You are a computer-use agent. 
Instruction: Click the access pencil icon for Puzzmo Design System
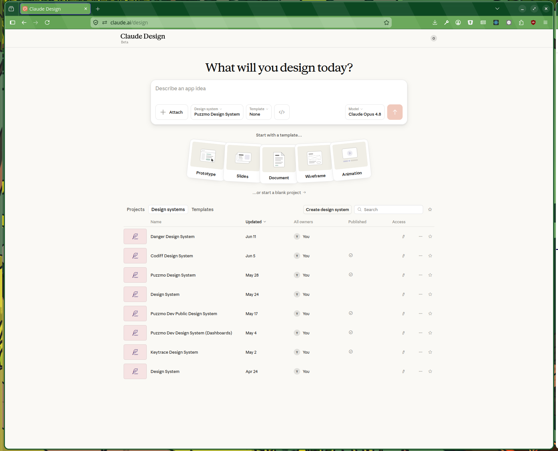coord(404,275)
